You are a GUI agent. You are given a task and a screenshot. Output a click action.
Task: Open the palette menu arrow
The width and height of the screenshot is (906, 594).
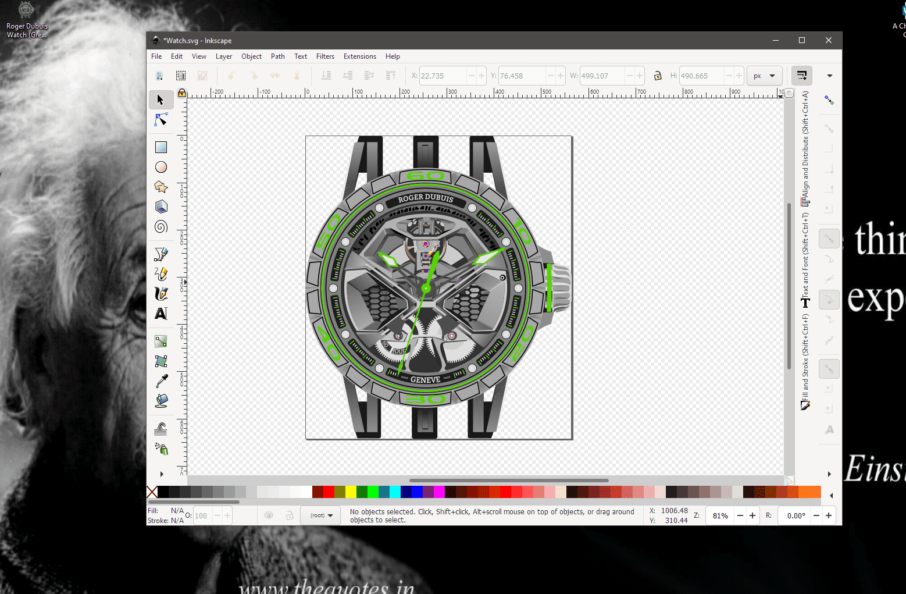pos(832,496)
